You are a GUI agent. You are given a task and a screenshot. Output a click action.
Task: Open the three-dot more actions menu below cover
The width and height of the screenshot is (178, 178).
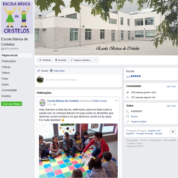click(x=95, y=60)
